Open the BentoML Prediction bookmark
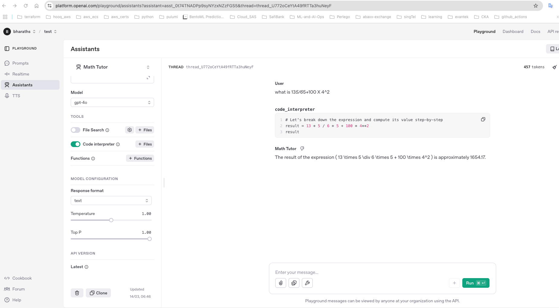Viewport: 559px width, 308px height. [203, 17]
